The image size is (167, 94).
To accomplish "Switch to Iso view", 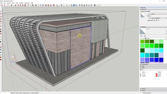I will click(80, 5).
